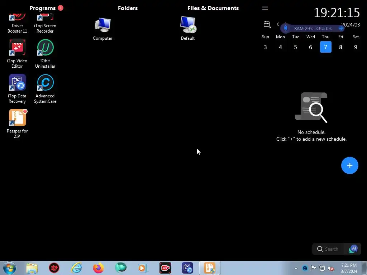Viewport: 367px width, 275px height.
Task: Select Saturday 9 on the calendar
Action: tap(356, 47)
